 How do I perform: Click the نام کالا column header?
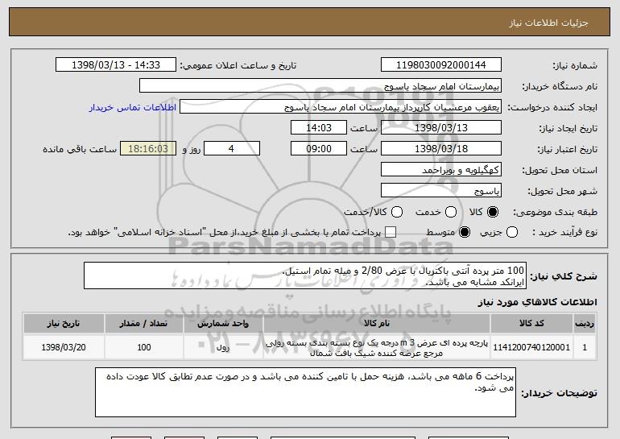coord(377,324)
